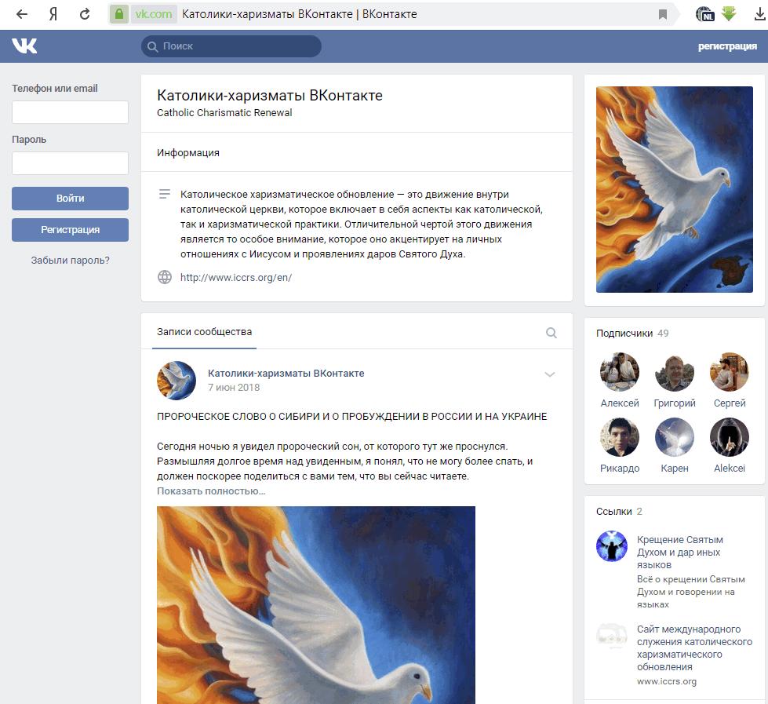Click the Поиск search field
Image resolution: width=768 pixels, height=704 pixels.
click(231, 46)
